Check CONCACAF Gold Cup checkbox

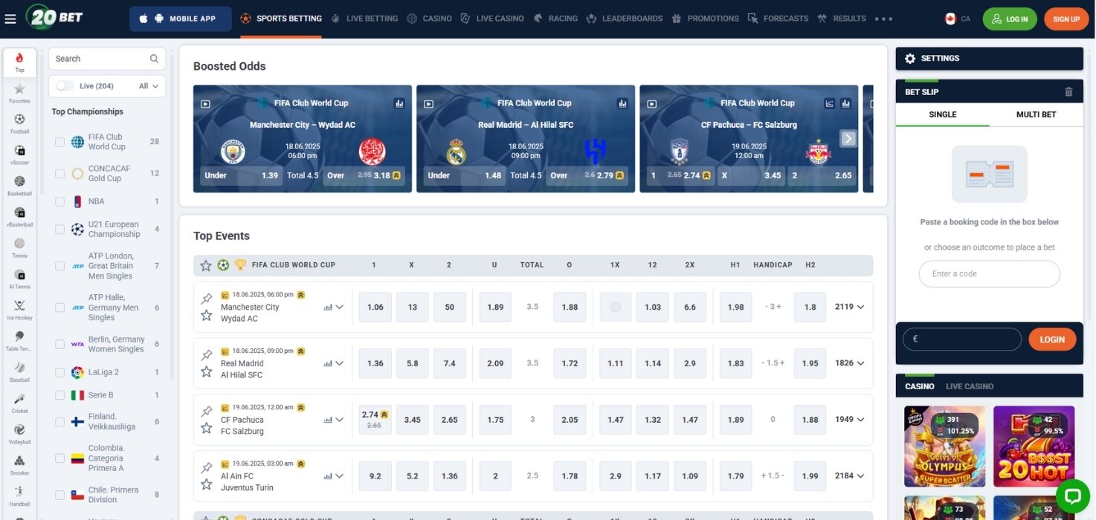(x=60, y=174)
